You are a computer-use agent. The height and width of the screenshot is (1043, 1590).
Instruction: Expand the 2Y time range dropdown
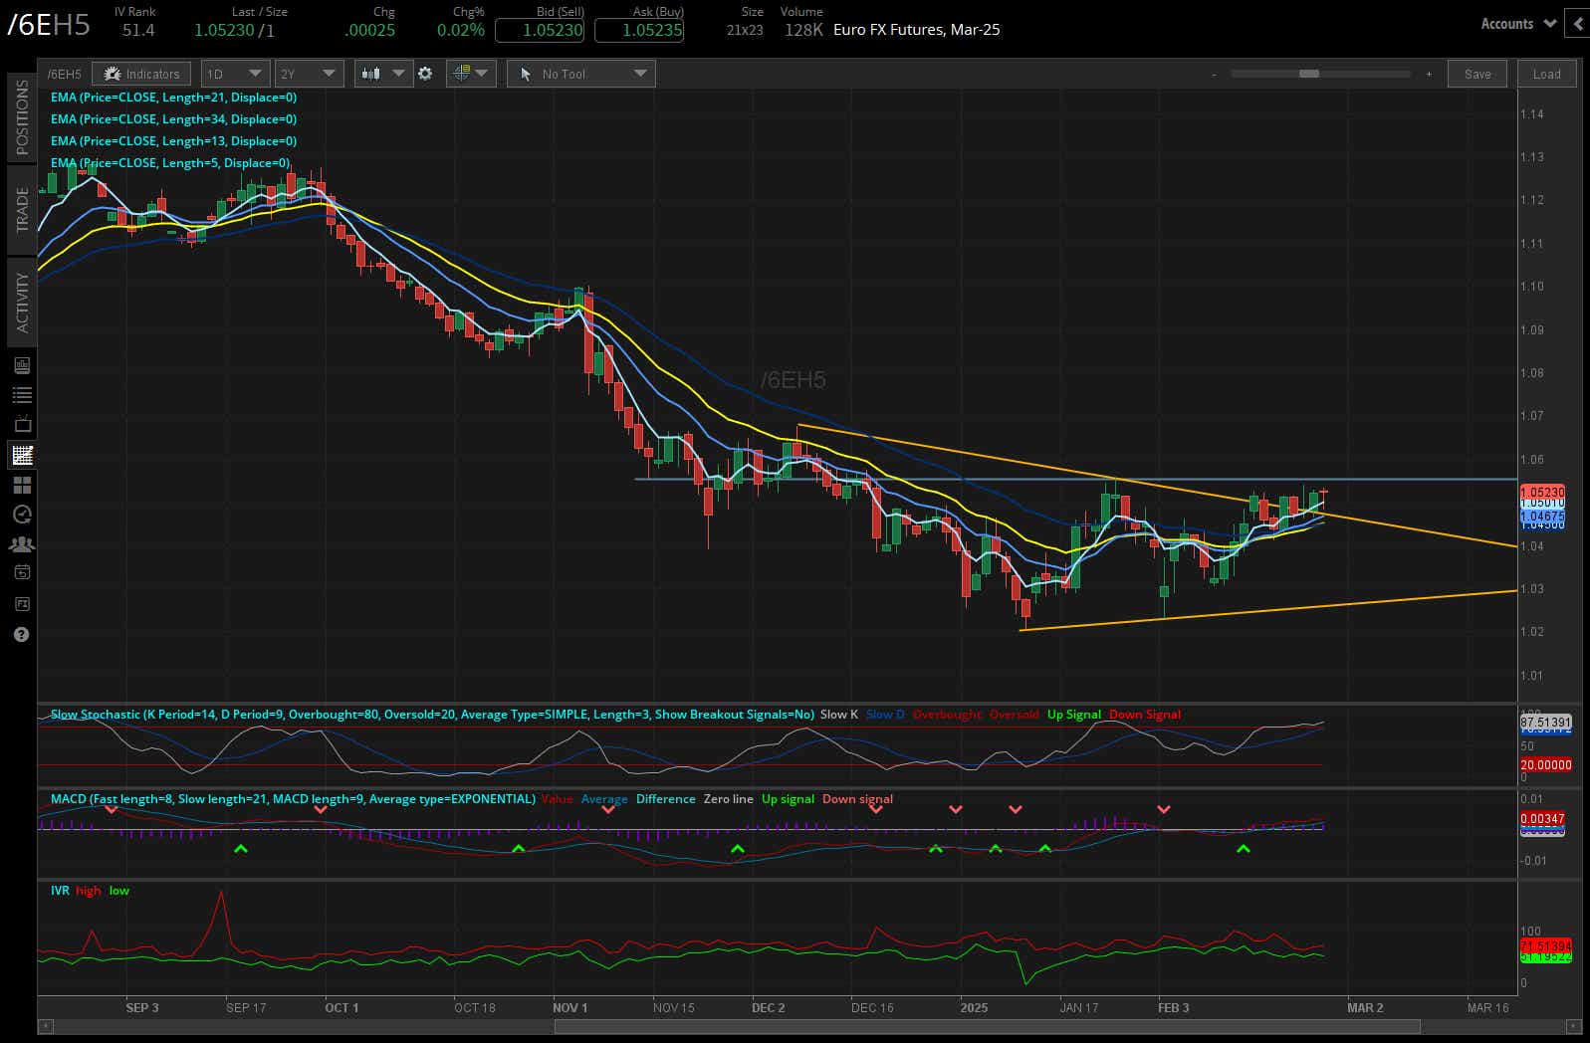coord(309,74)
